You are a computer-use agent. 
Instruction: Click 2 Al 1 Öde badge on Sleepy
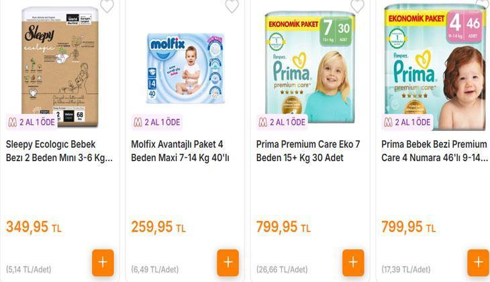coord(32,122)
